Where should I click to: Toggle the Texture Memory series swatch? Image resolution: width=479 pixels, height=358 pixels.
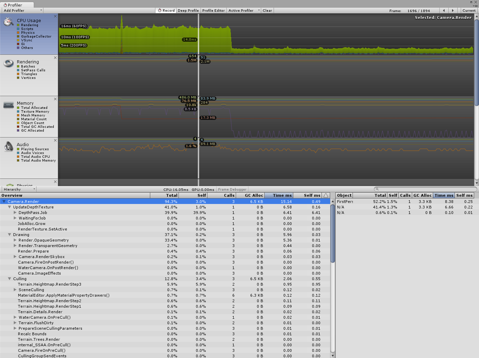pyautogui.click(x=18, y=112)
